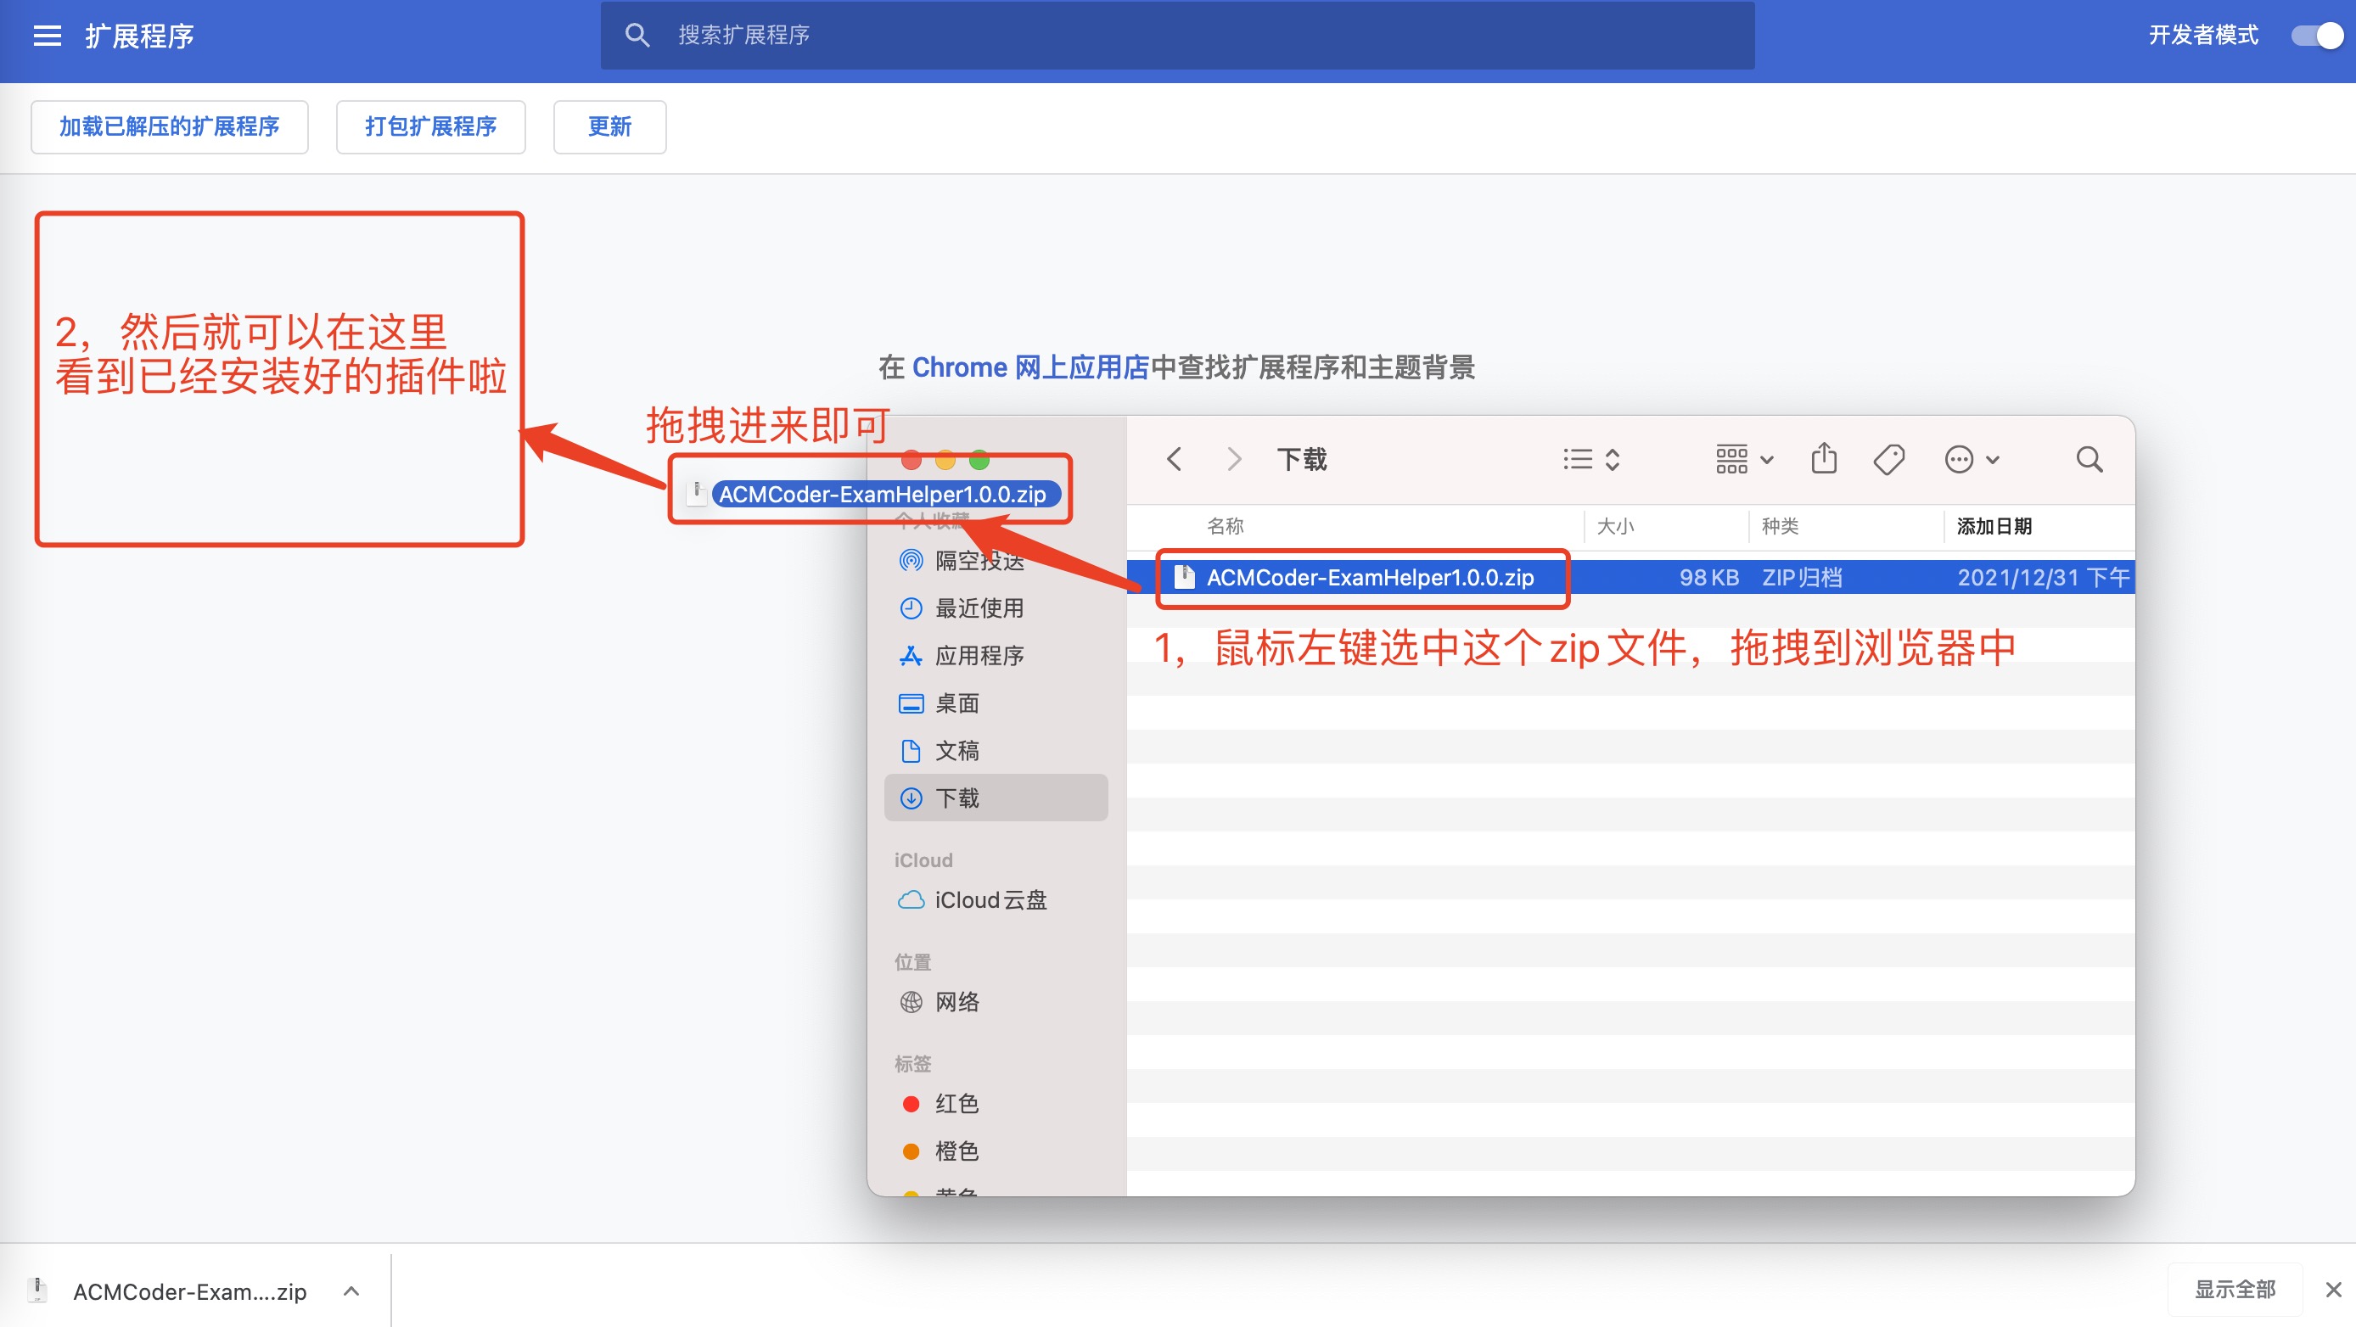Open the Finder more actions menu

pos(1972,459)
